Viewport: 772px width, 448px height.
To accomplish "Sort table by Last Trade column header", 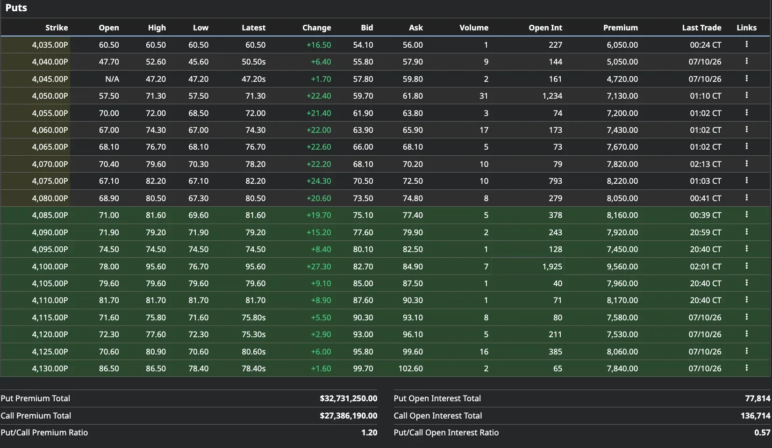I will click(x=701, y=28).
